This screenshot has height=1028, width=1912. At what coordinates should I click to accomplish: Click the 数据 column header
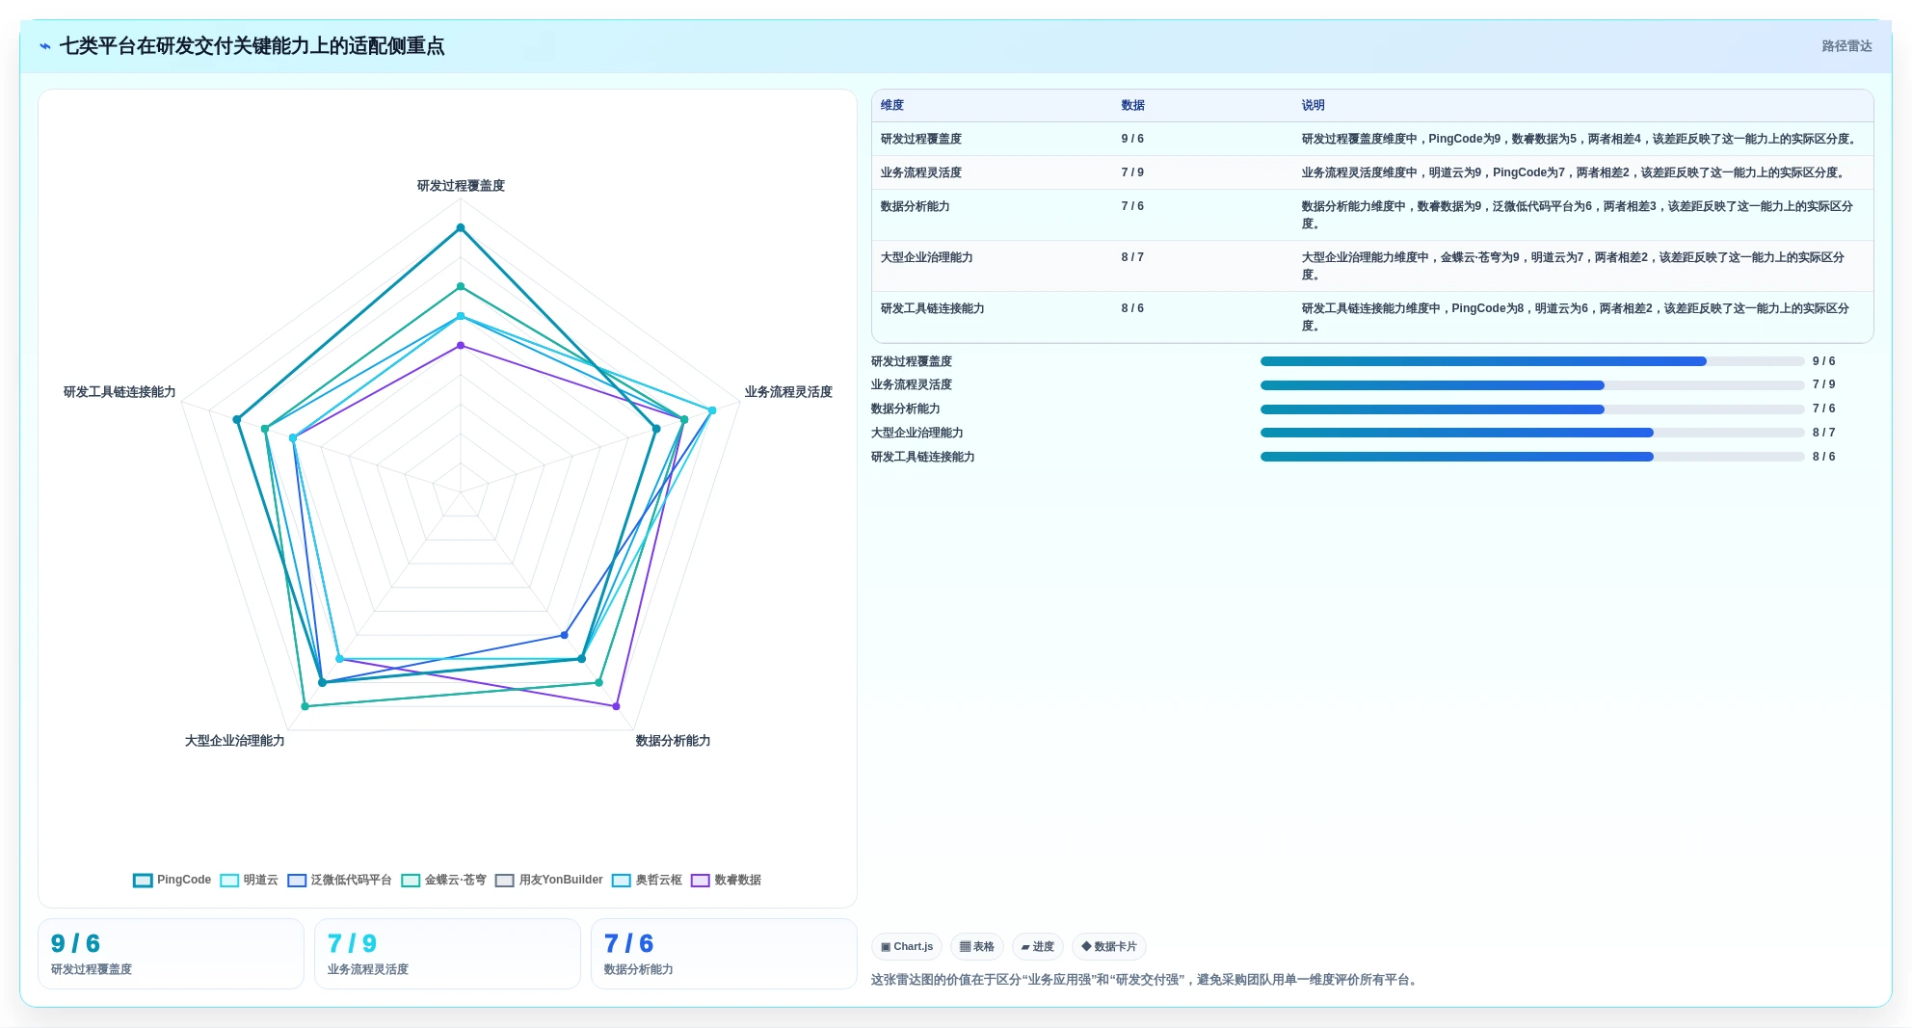click(x=1133, y=106)
